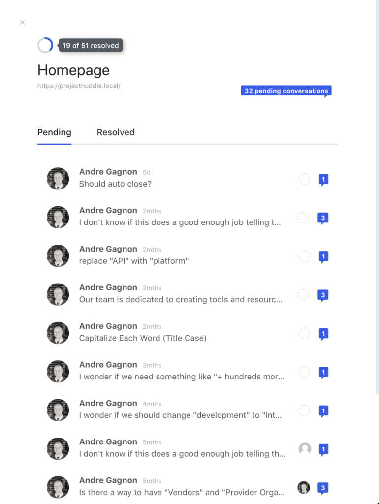Click the close X icon at top left
The width and height of the screenshot is (379, 504).
pos(22,22)
